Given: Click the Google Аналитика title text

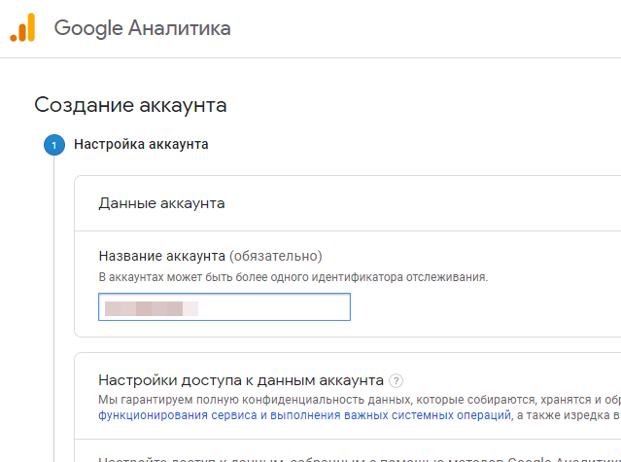Looking at the screenshot, I should [x=142, y=28].
